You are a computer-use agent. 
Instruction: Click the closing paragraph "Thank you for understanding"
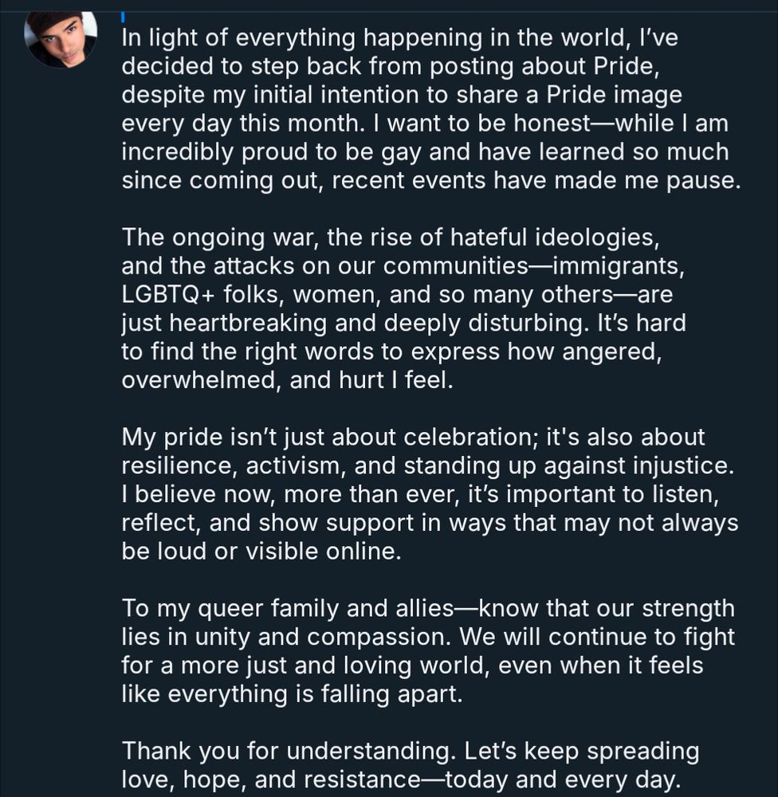[x=411, y=765]
